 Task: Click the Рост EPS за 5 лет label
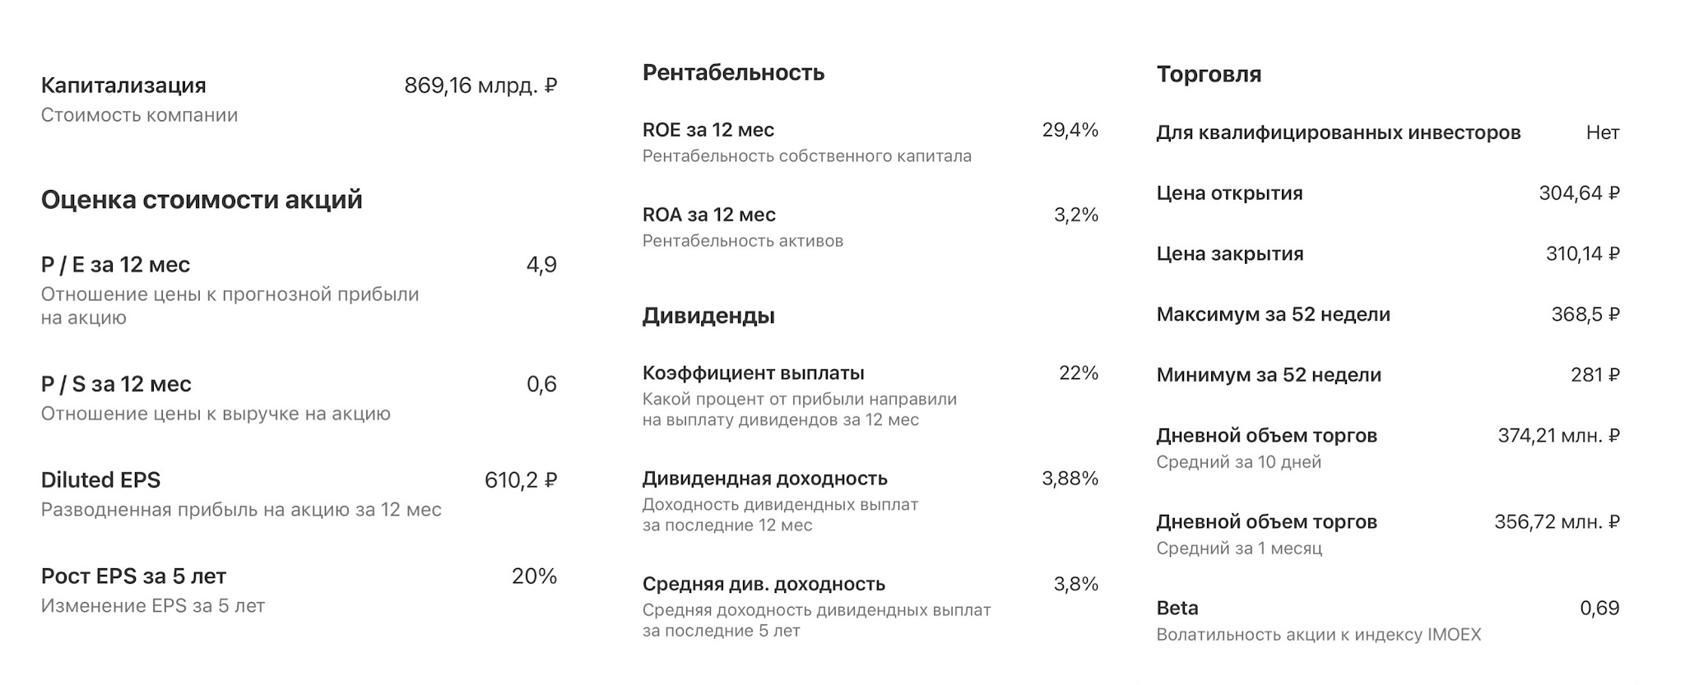pyautogui.click(x=133, y=576)
